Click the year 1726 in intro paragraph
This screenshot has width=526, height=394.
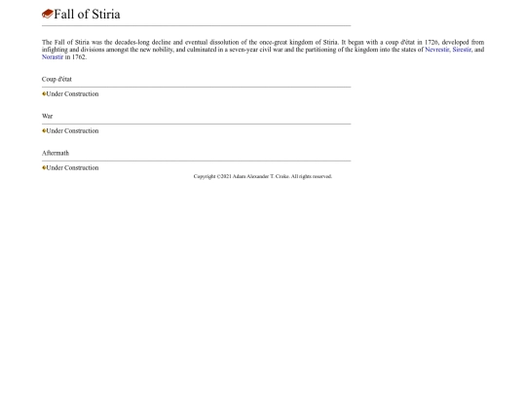[x=432, y=42]
